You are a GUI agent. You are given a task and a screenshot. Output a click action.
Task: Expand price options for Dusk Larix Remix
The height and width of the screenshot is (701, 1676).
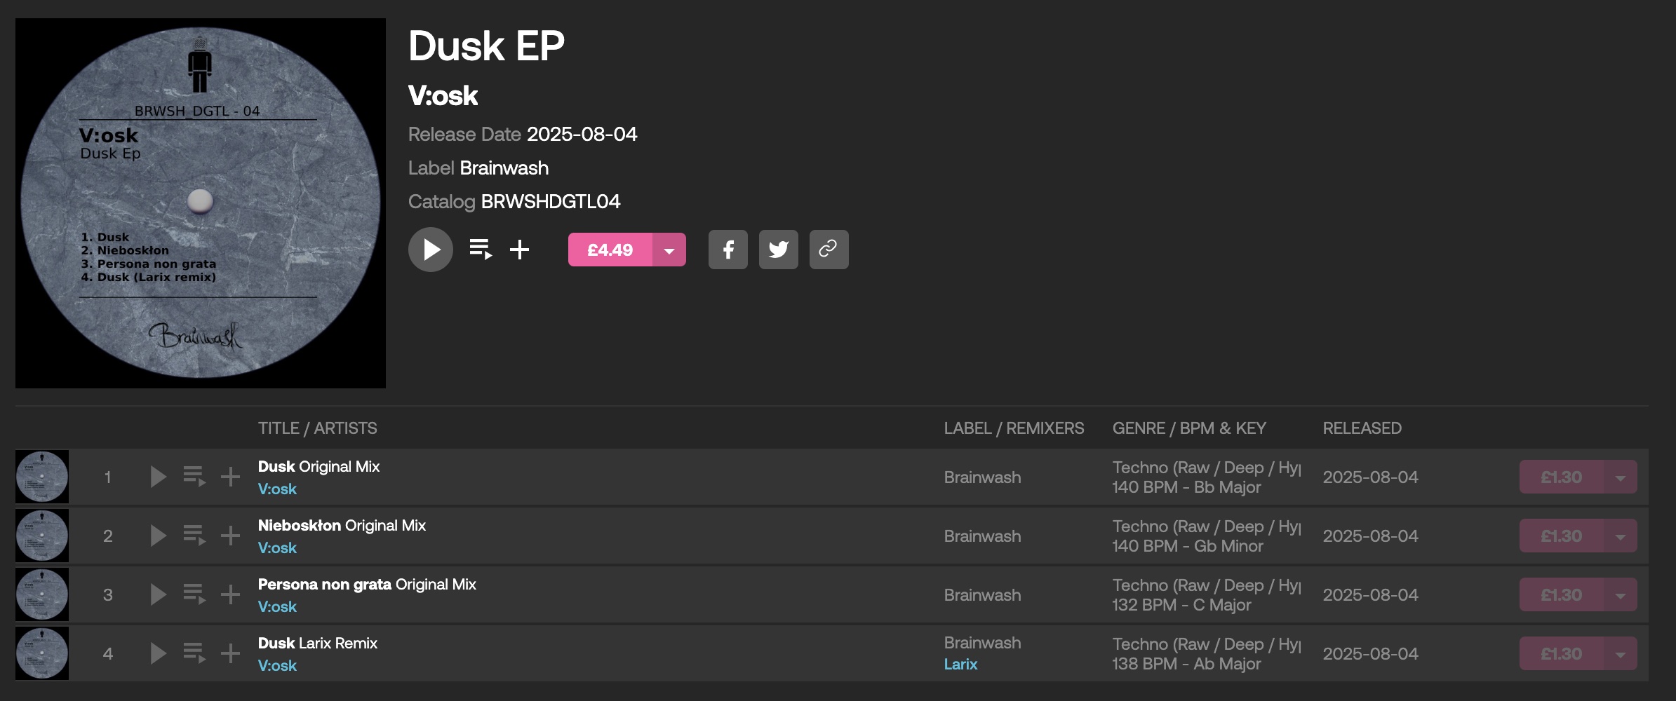1620,654
